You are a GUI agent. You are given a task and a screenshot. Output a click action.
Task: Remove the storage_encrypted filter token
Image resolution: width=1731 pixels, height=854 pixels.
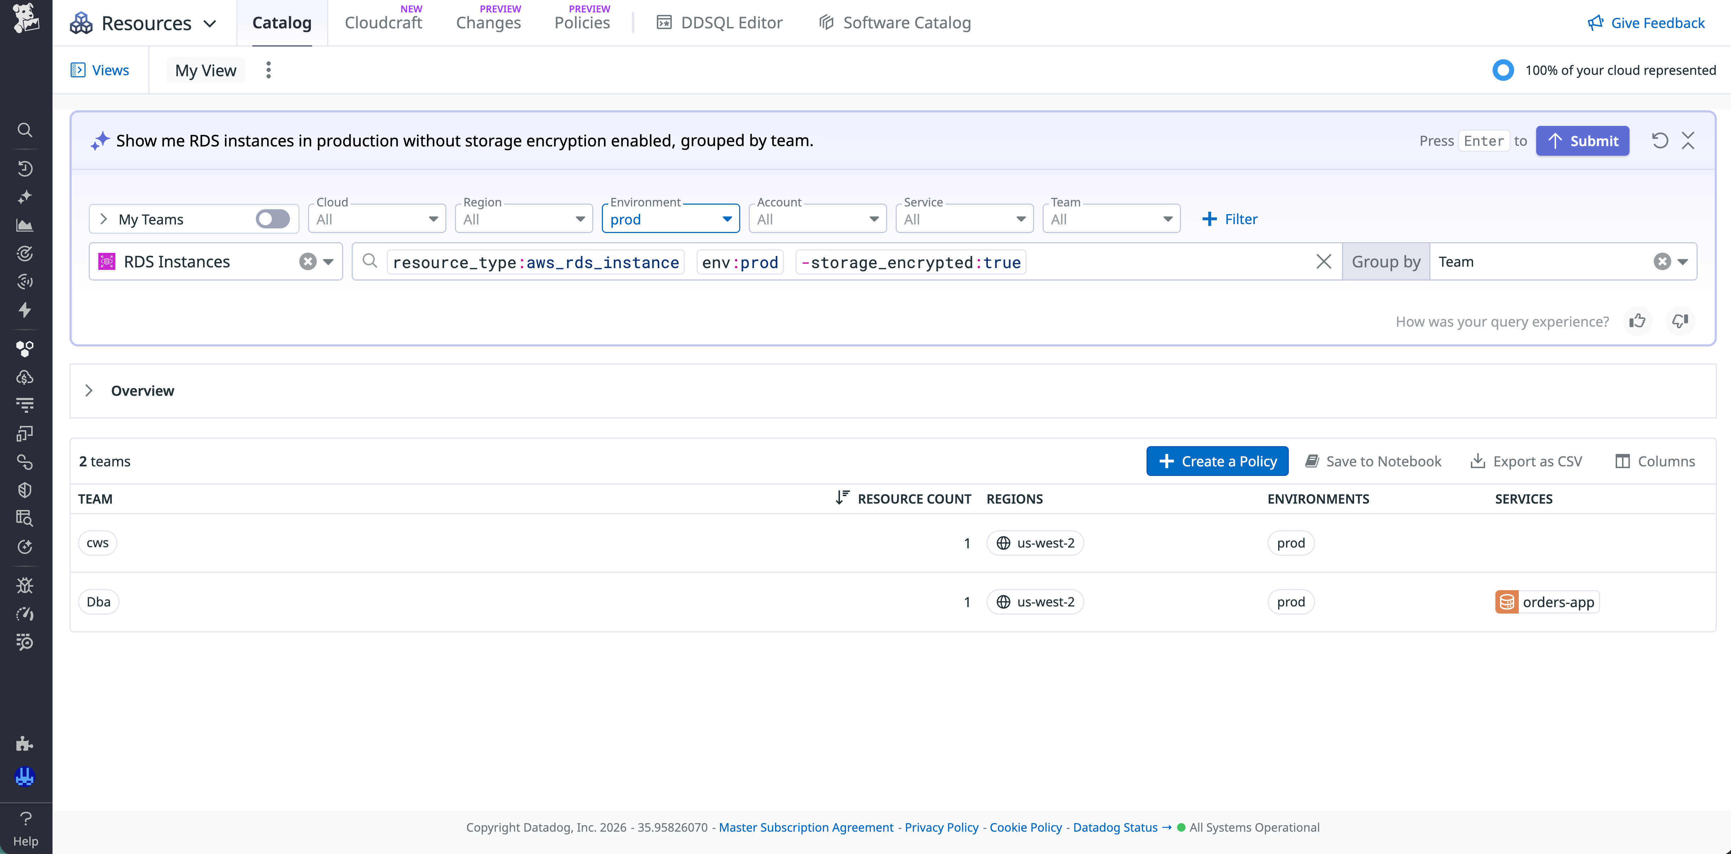[x=910, y=262]
